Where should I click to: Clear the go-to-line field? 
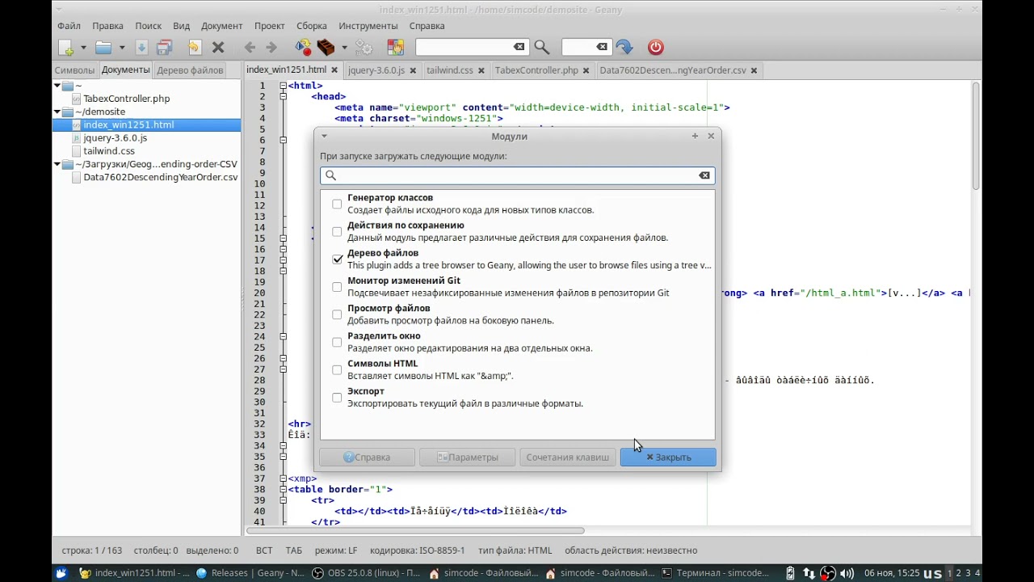point(602,47)
